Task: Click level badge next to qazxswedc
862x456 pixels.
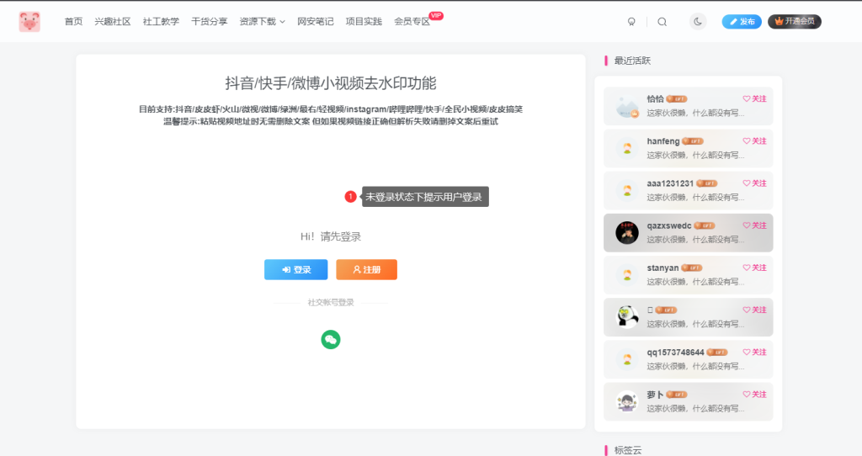Action: coord(705,225)
